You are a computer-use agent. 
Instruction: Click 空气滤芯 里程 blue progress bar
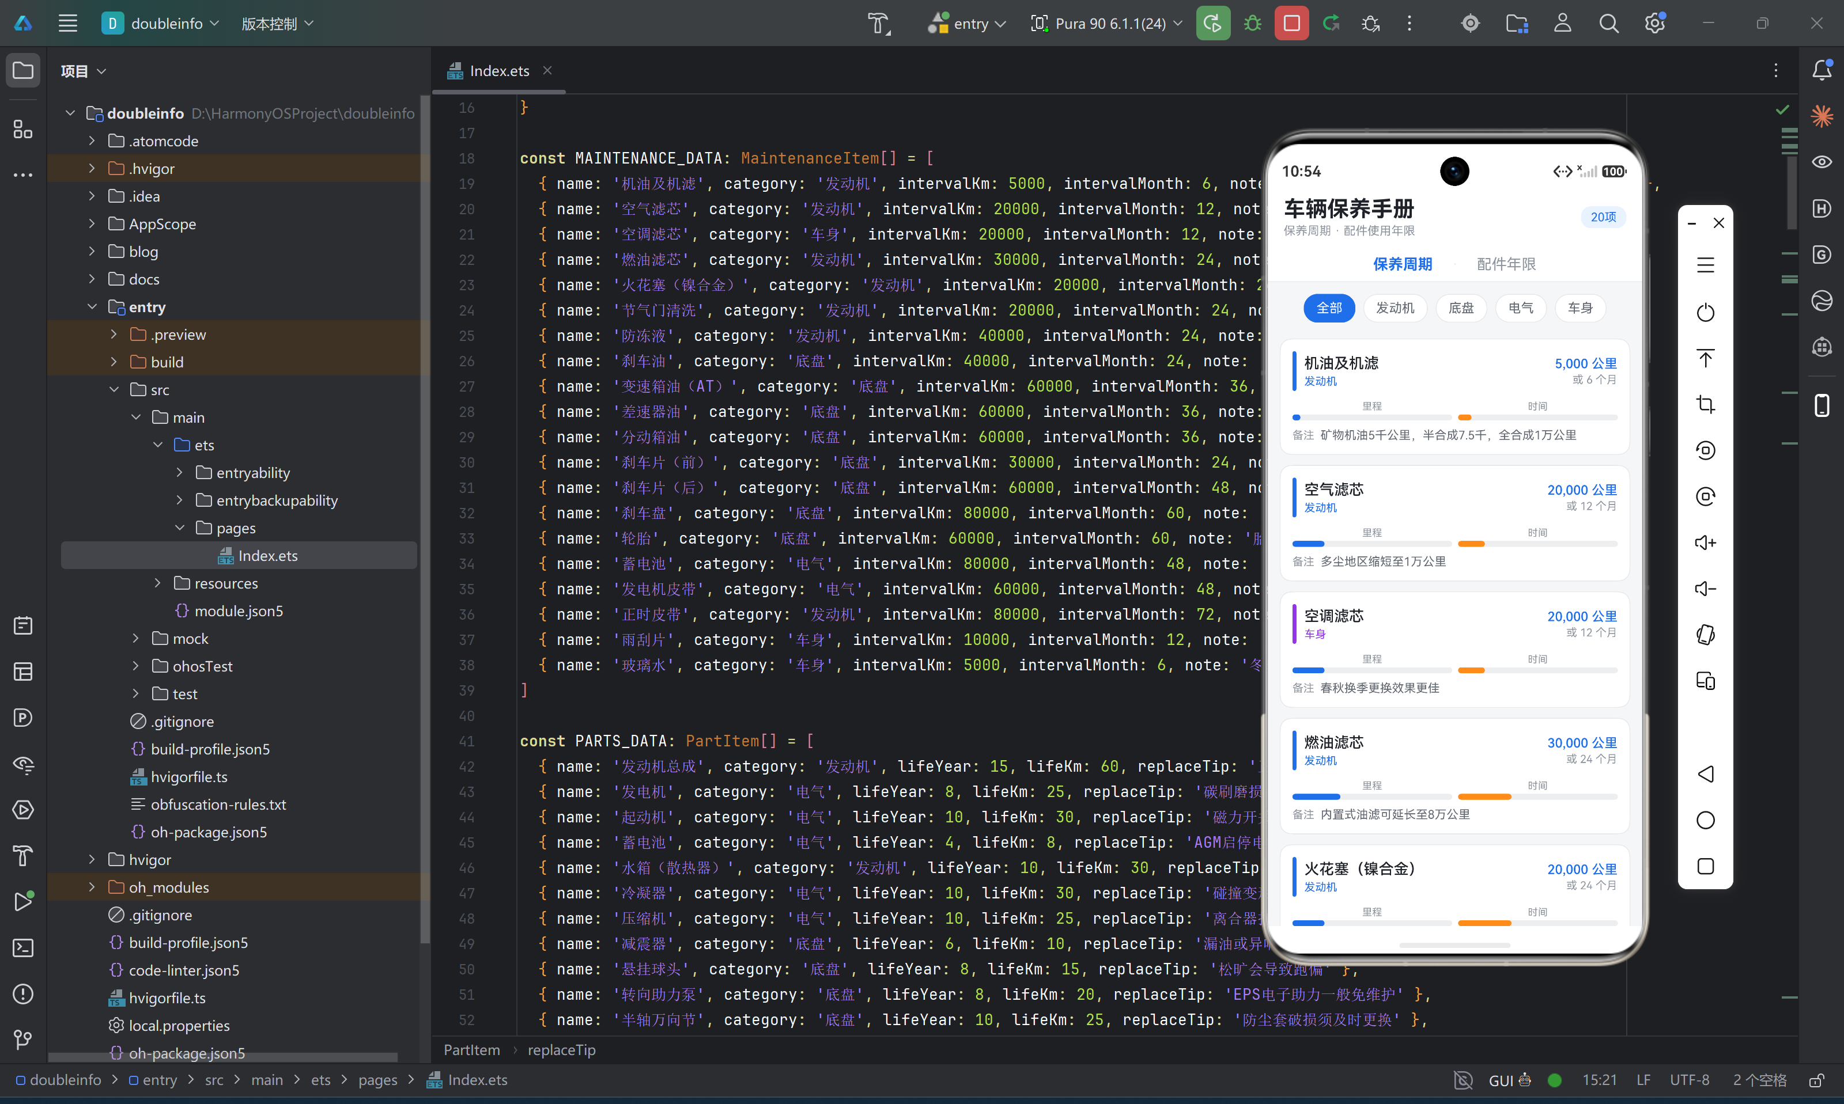(1371, 544)
